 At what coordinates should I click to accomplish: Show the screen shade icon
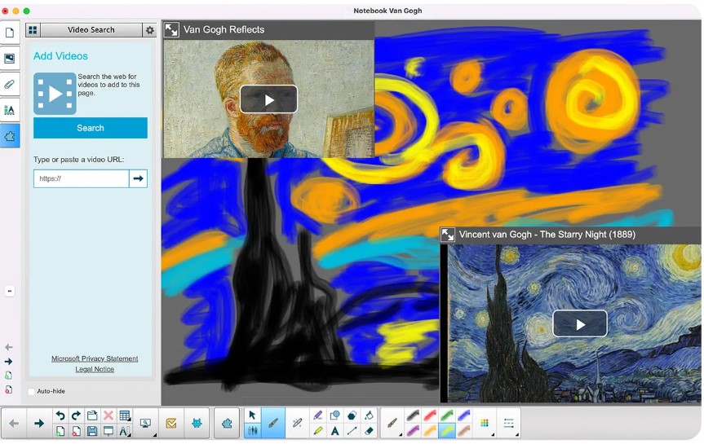coord(108,432)
